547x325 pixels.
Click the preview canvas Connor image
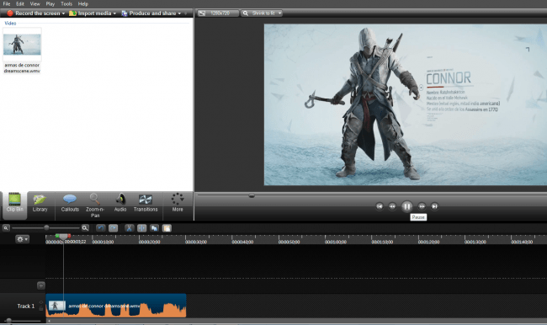tap(406, 104)
